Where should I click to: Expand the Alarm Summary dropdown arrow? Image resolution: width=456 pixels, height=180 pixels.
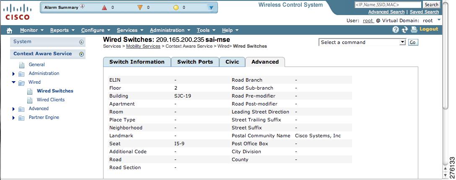click(211, 8)
